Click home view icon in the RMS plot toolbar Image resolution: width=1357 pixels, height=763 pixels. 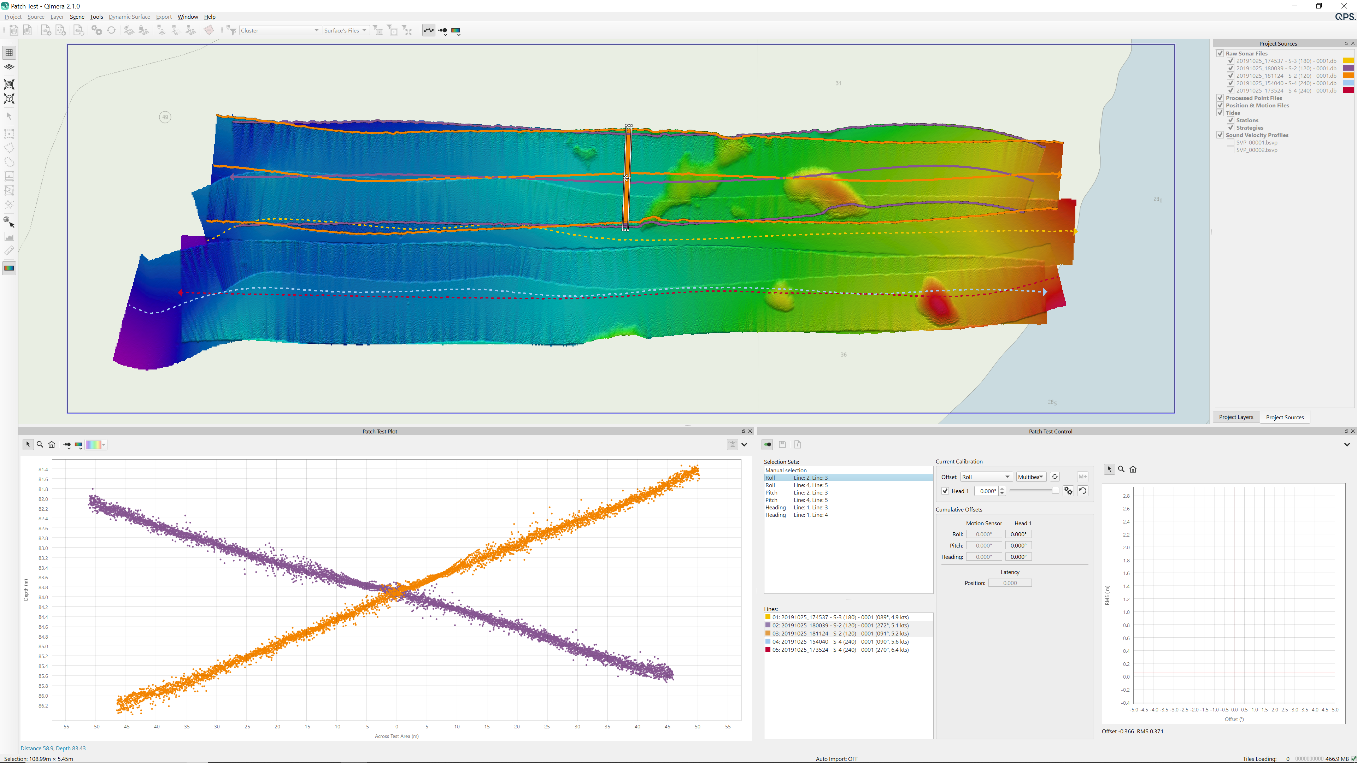click(x=1133, y=469)
